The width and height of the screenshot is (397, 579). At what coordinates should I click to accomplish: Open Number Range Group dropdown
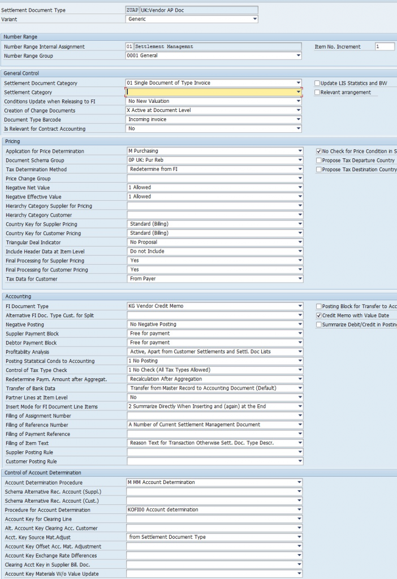coord(213,55)
